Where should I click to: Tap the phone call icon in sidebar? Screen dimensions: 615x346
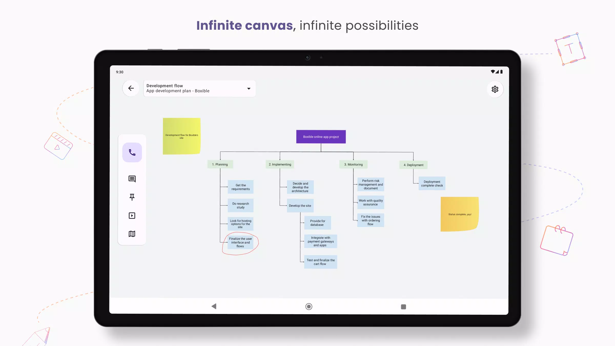tap(132, 152)
